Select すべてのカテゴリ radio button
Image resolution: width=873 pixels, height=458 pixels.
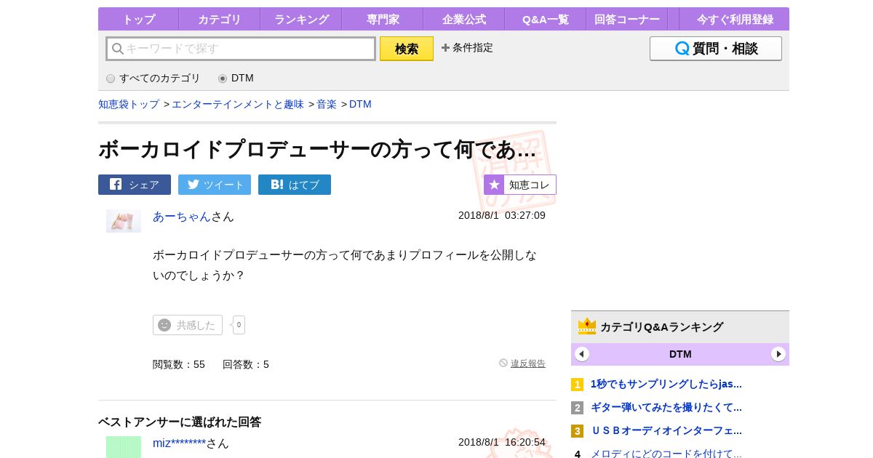[111, 79]
